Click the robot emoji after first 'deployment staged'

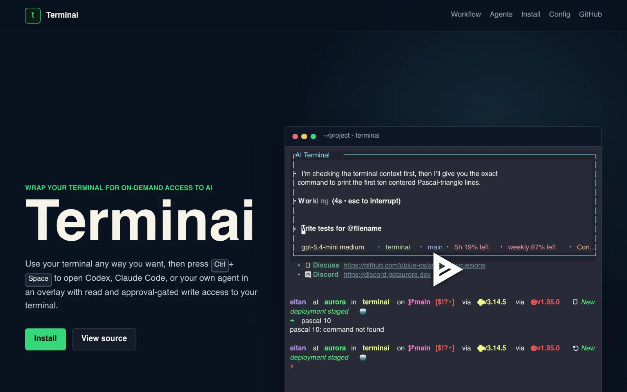363,311
